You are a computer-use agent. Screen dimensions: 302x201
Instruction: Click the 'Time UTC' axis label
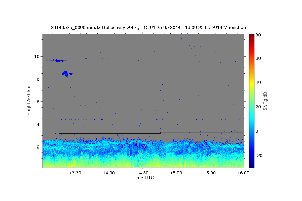143,178
